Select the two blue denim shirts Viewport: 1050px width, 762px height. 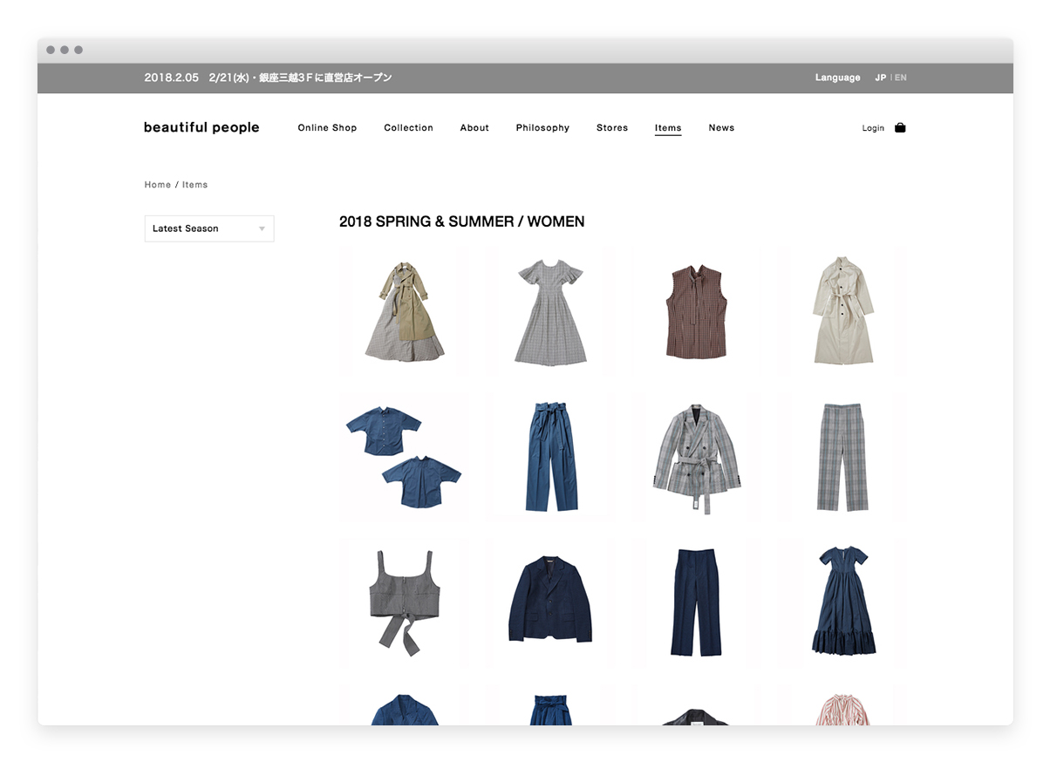tap(403, 456)
